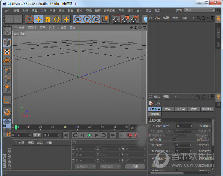Switch to Workplane mode orange grid icon
The image size is (223, 176).
7,60
